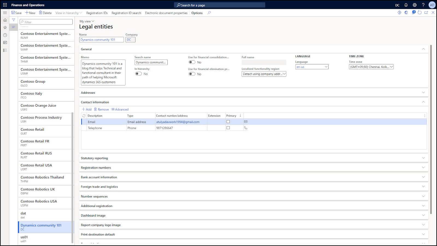Click Search for a page box
The width and height of the screenshot is (437, 246).
tap(220, 5)
